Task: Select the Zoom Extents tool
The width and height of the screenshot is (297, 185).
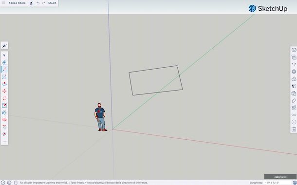Action: [x=4, y=134]
